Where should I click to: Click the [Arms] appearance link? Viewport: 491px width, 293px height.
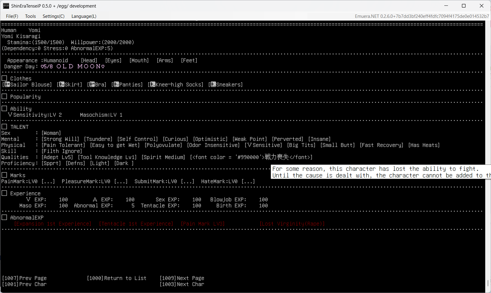[165, 60]
